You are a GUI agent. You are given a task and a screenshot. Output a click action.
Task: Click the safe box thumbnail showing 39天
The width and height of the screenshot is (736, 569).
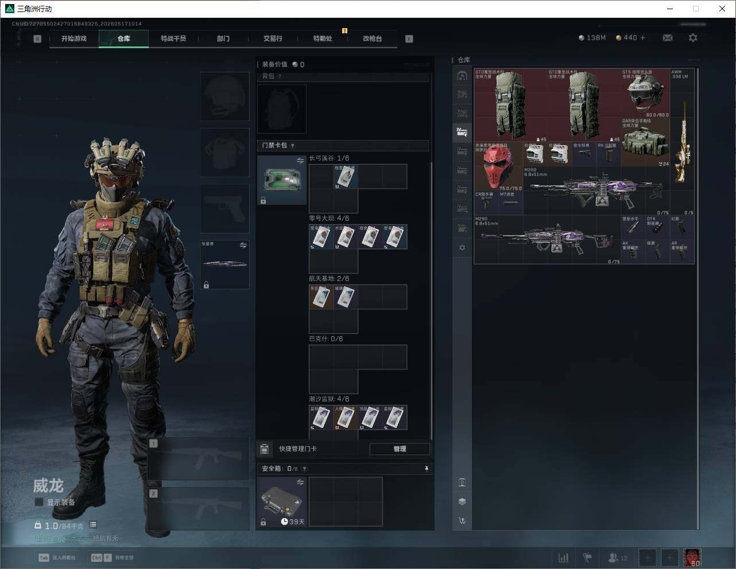[281, 502]
